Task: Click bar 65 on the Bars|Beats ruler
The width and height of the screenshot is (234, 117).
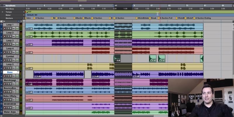Action: 169,6
